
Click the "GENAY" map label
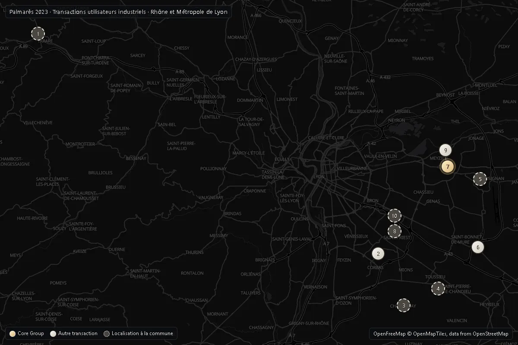tap(332, 38)
